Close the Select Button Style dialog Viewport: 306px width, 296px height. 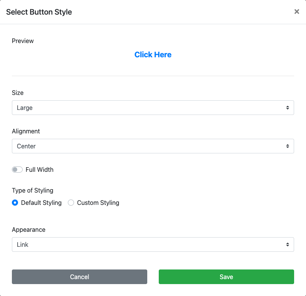click(296, 12)
